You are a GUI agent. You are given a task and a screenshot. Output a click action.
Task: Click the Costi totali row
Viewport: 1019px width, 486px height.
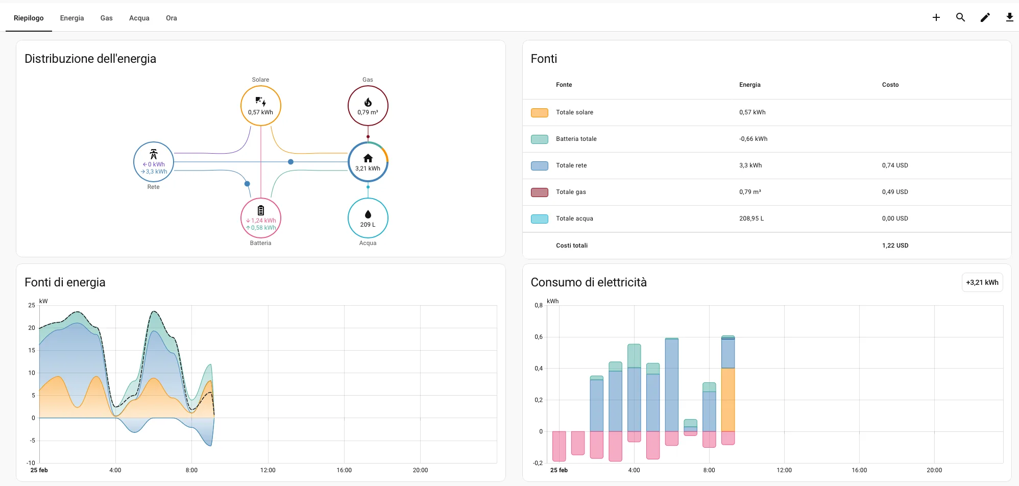click(572, 245)
